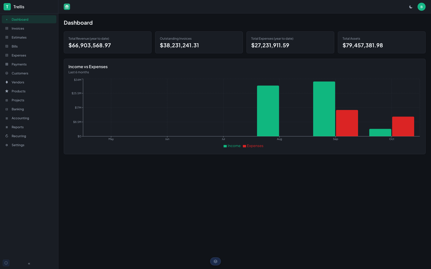Collapse the sidebar with the double chevron
Screen dimensions: 431x269
pos(29,264)
